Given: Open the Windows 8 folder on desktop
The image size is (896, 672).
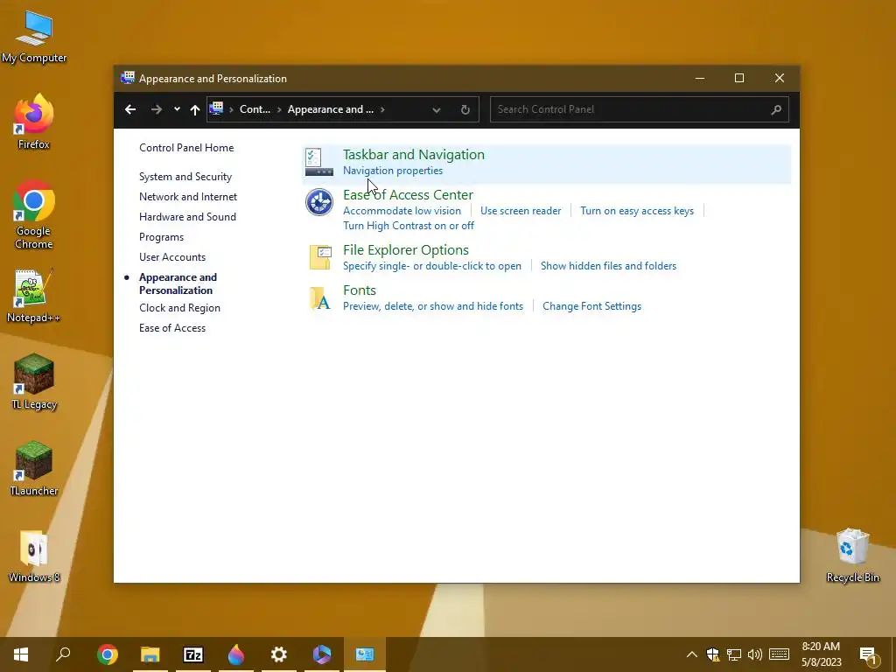Looking at the screenshot, I should 34,556.
